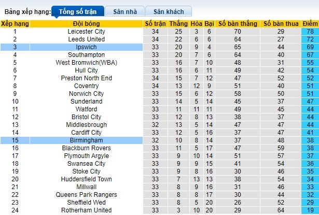This screenshot has width=319, height=215.
Task: Click the Xếp hạng column header
Action: tap(15, 24)
